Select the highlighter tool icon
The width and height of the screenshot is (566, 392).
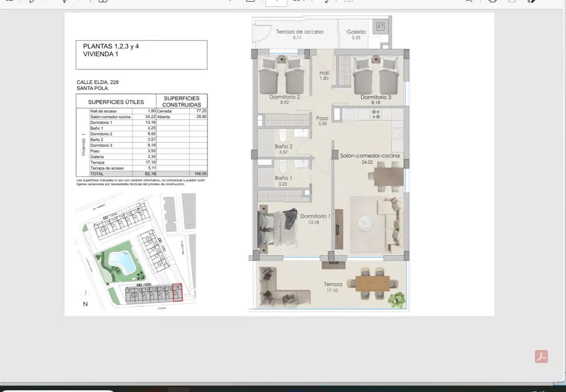64,1
